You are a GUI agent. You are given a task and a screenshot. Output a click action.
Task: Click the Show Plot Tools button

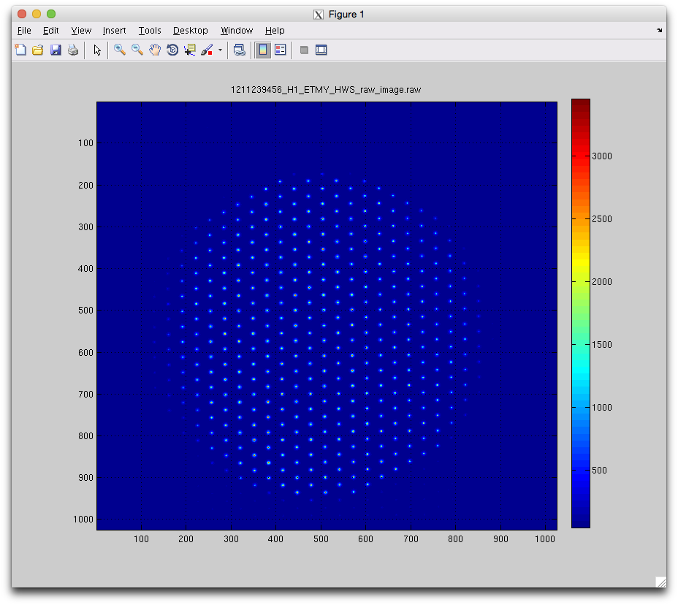pyautogui.click(x=321, y=50)
